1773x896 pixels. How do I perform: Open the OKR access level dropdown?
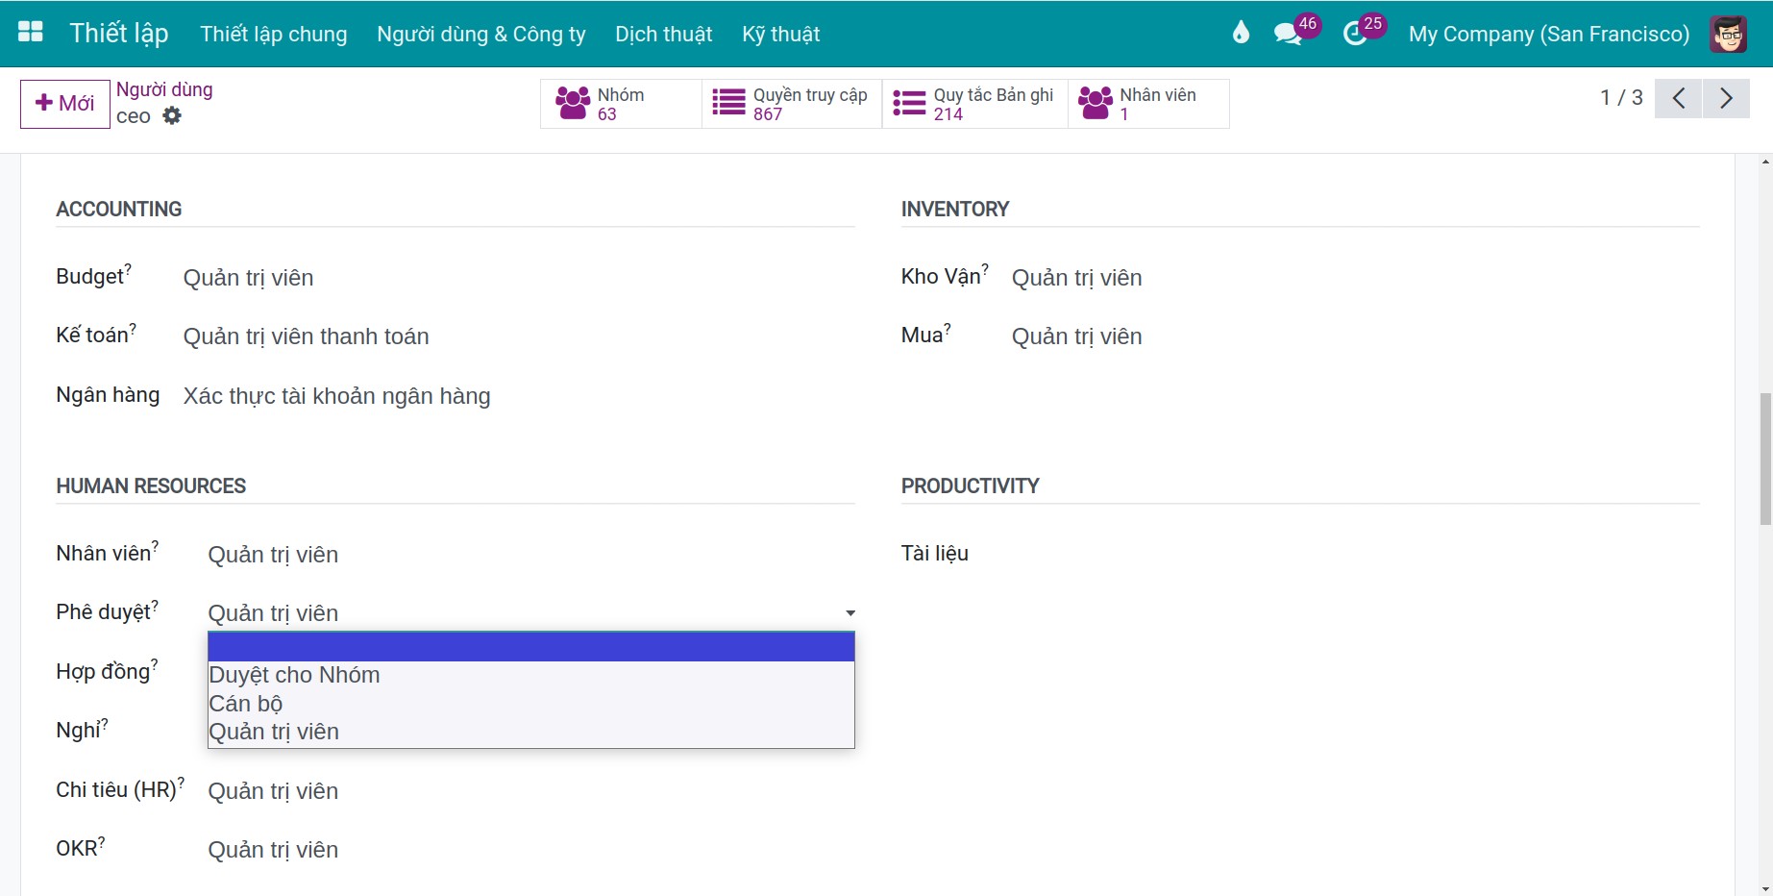(531, 850)
